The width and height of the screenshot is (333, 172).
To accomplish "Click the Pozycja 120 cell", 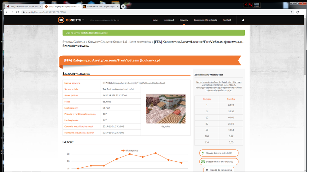I will [207, 142].
